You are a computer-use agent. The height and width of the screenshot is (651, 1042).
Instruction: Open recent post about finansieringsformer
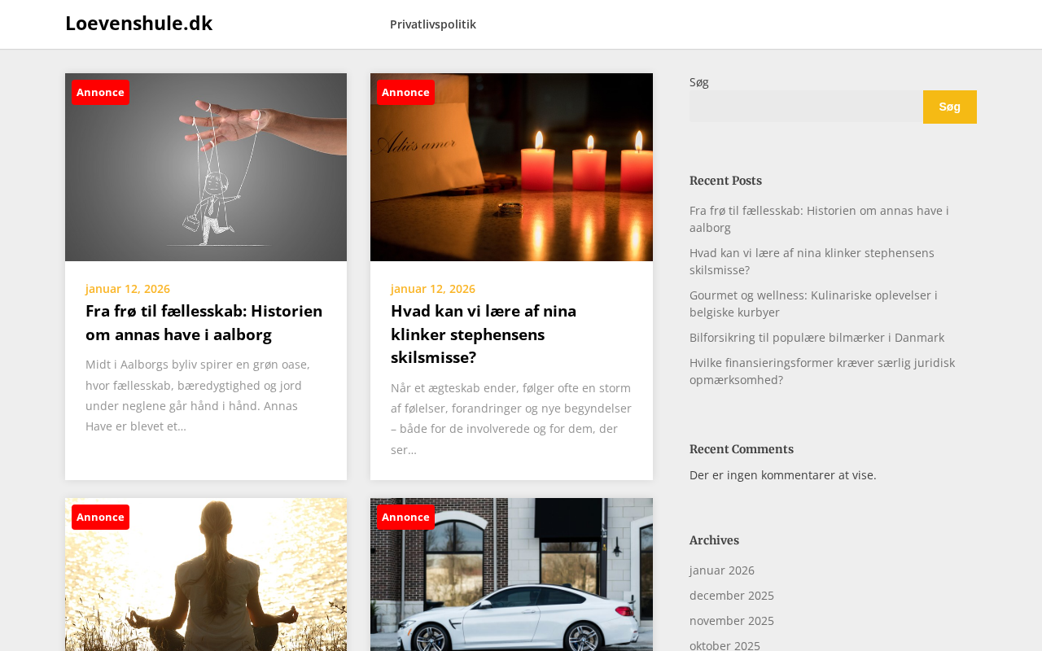point(822,371)
